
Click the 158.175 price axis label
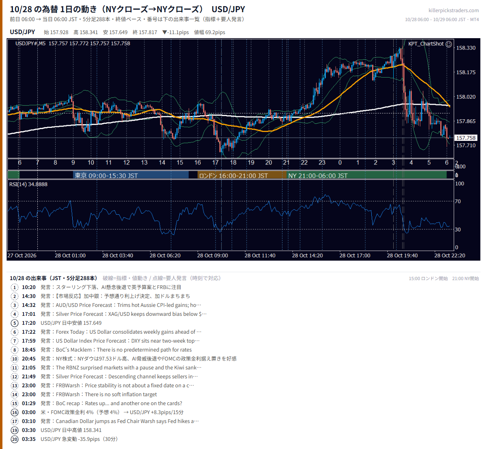(x=466, y=72)
